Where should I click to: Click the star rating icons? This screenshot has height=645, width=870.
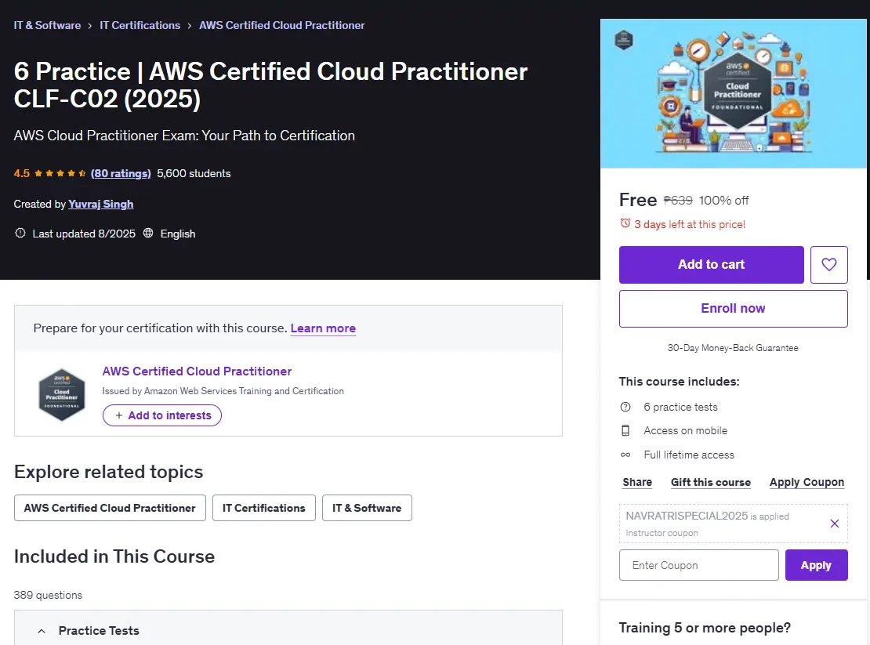(60, 173)
